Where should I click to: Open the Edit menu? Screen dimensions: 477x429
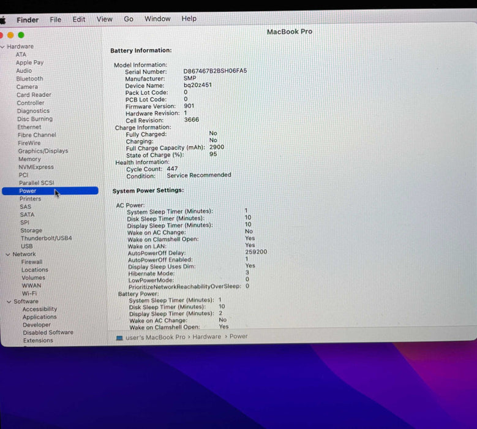[x=79, y=19]
